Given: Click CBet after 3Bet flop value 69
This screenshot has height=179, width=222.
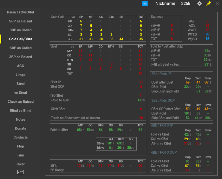Looking at the screenshot, I should point(188,82).
